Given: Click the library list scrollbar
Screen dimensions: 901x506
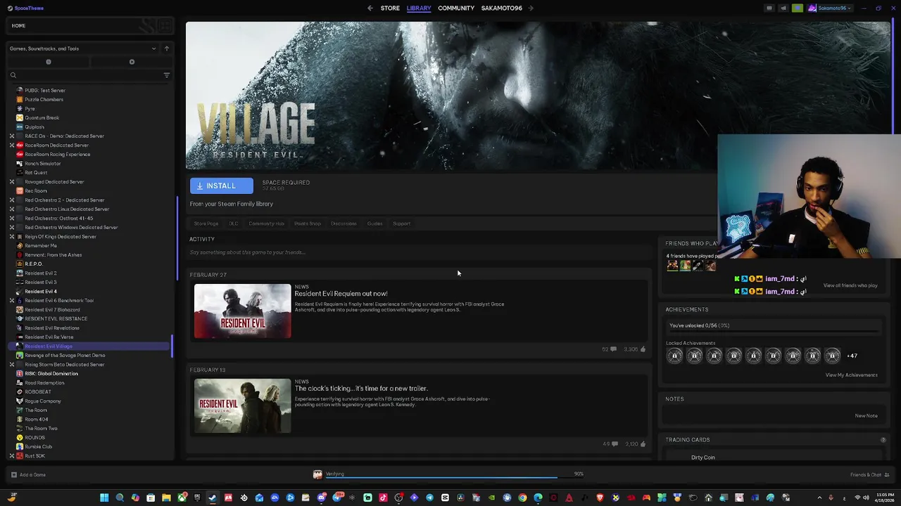Looking at the screenshot, I should (x=177, y=239).
